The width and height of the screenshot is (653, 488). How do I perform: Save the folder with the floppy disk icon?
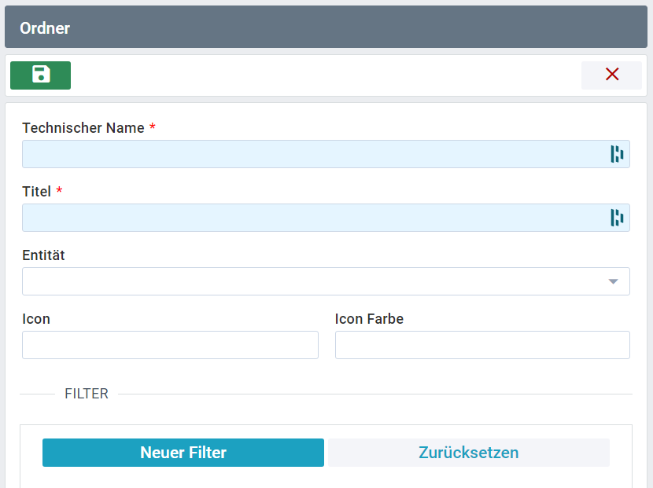[x=40, y=75]
